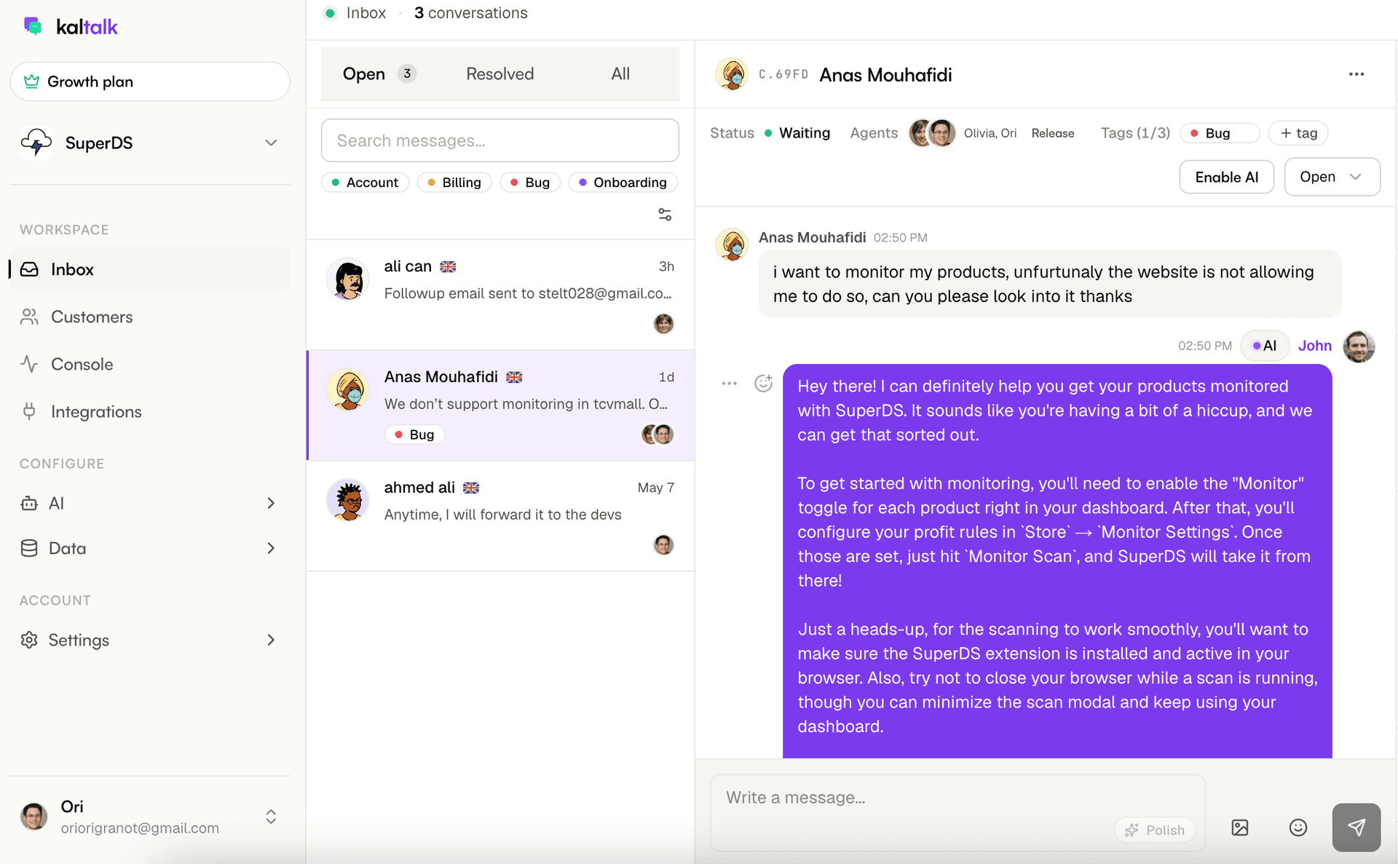Click Ori's profile avatar at bottom left
1398x864 pixels.
tap(33, 817)
